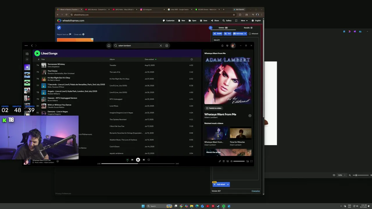Skip to next track
The width and height of the screenshot is (372, 209).
(144, 160)
